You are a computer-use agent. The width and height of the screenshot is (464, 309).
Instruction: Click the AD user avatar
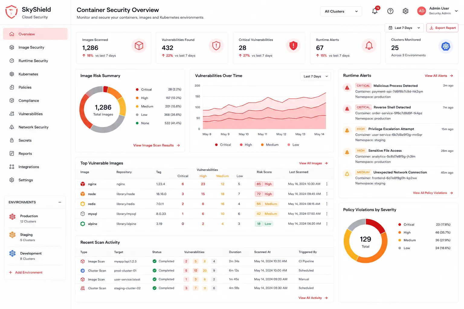[x=421, y=11]
